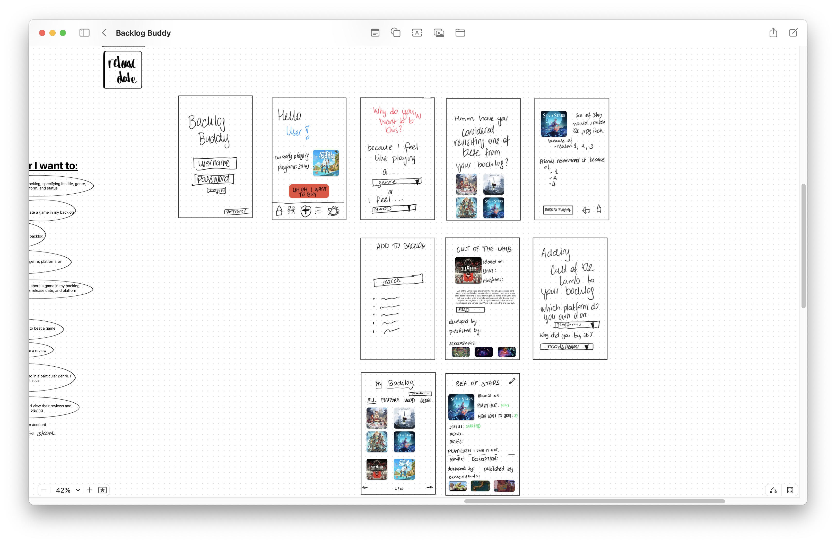Create a new Freeform board

[794, 33]
